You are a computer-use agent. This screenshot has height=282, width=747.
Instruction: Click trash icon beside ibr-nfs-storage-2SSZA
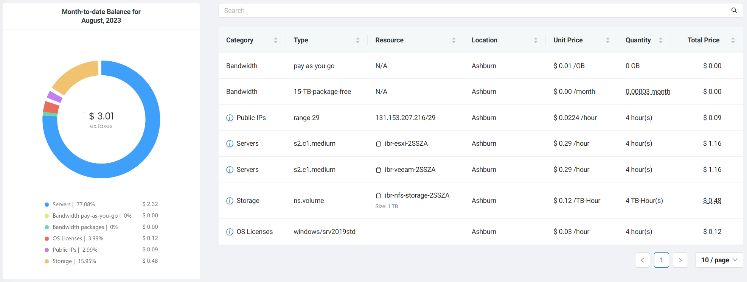click(x=378, y=196)
